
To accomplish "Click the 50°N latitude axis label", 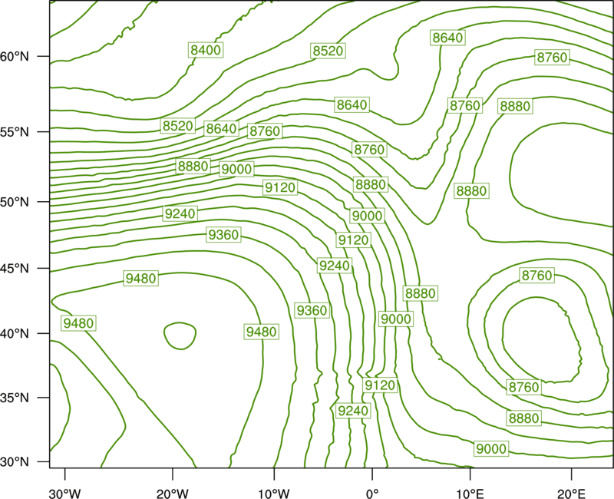I will (x=15, y=202).
